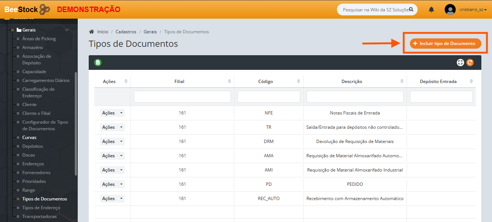Sort table by Código column

tap(299, 81)
